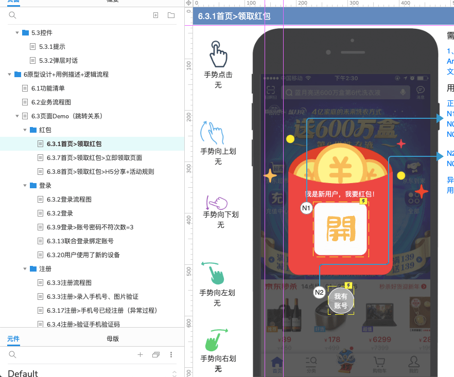Click the interaction lightning badge on 開 button

point(363,201)
